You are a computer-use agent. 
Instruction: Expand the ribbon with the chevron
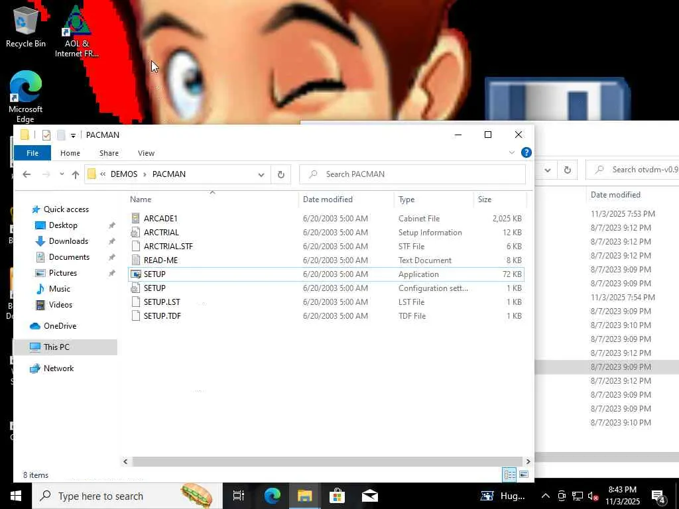[512, 152]
